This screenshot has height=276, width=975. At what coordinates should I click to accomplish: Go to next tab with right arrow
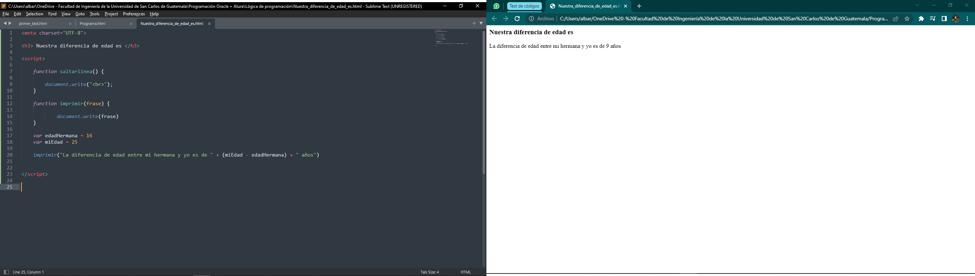pos(10,24)
